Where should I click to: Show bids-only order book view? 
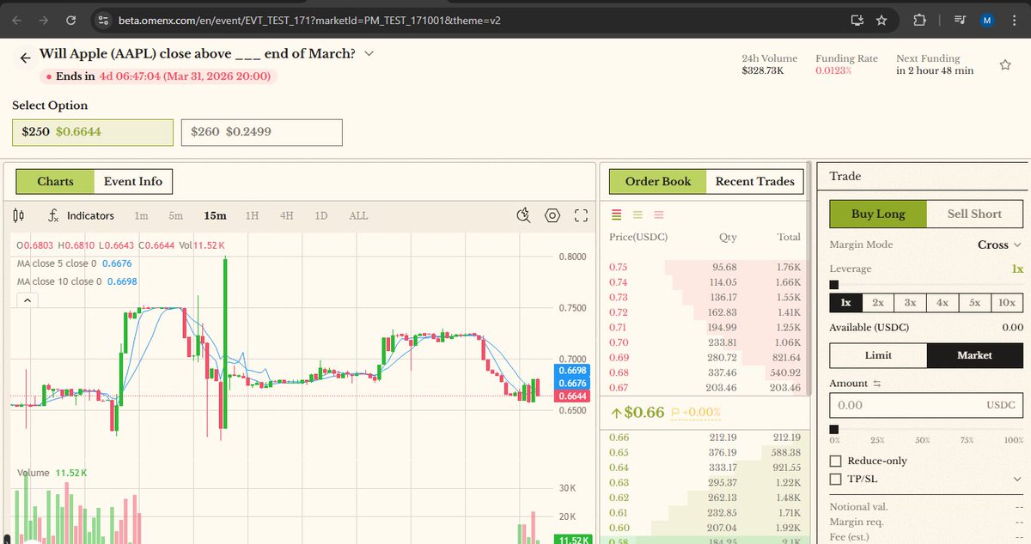click(638, 214)
